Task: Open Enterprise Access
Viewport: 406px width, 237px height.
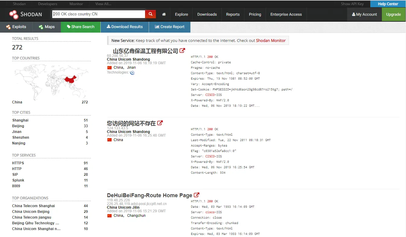Action: pyautogui.click(x=286, y=14)
